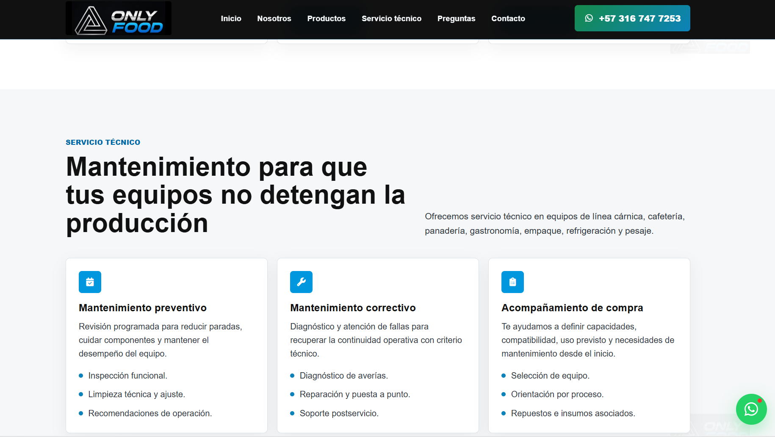Click the wrench icon on Mantenimiento correctivo card
Screen dimensions: 775x437
301,282
